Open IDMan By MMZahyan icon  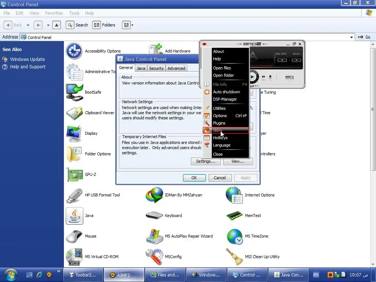155,195
